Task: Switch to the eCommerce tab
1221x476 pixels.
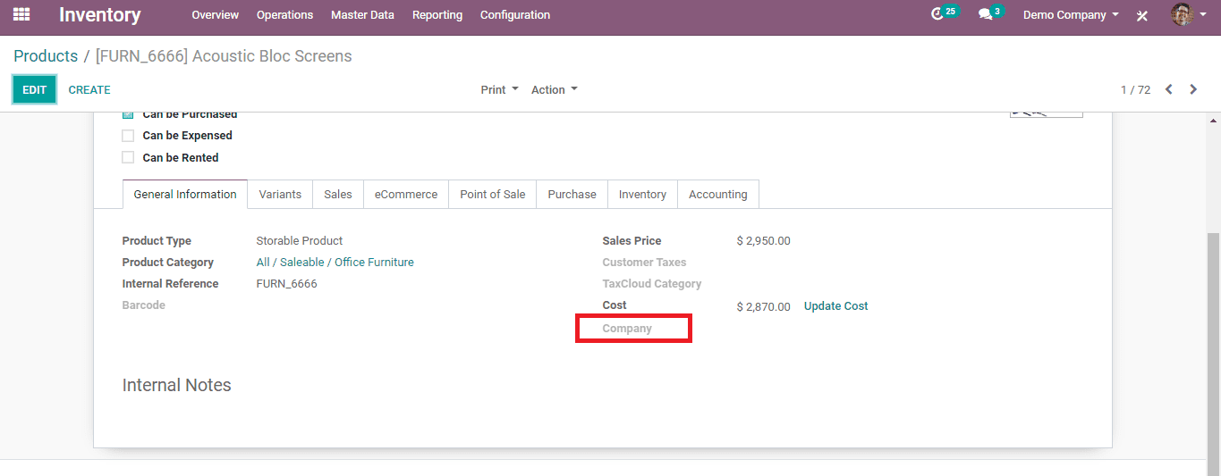Action: pos(406,194)
